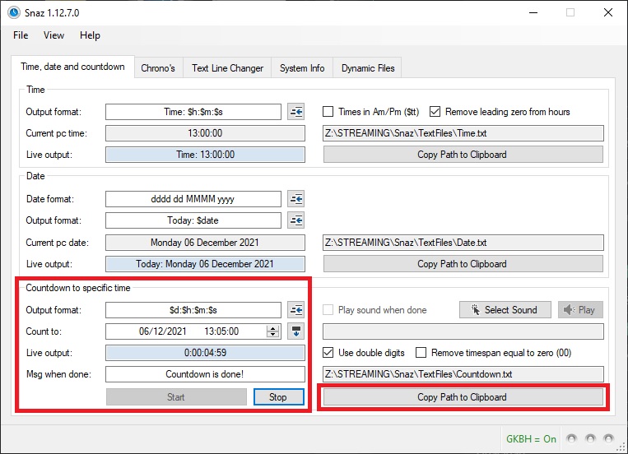Enable Times in Am/Pm checkbox

tap(328, 112)
